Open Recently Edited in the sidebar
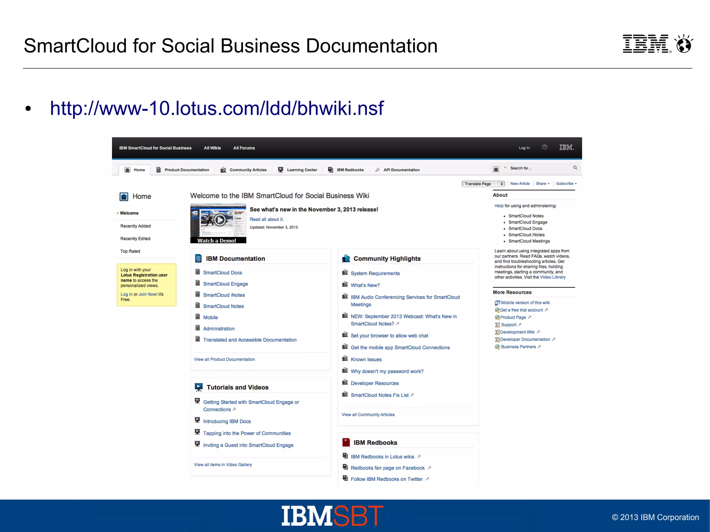Viewport: 710px width, 532px height. (135, 239)
